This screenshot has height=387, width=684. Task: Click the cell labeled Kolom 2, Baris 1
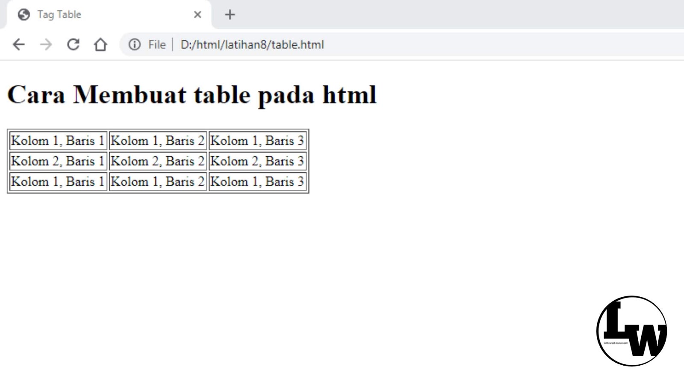tap(58, 161)
